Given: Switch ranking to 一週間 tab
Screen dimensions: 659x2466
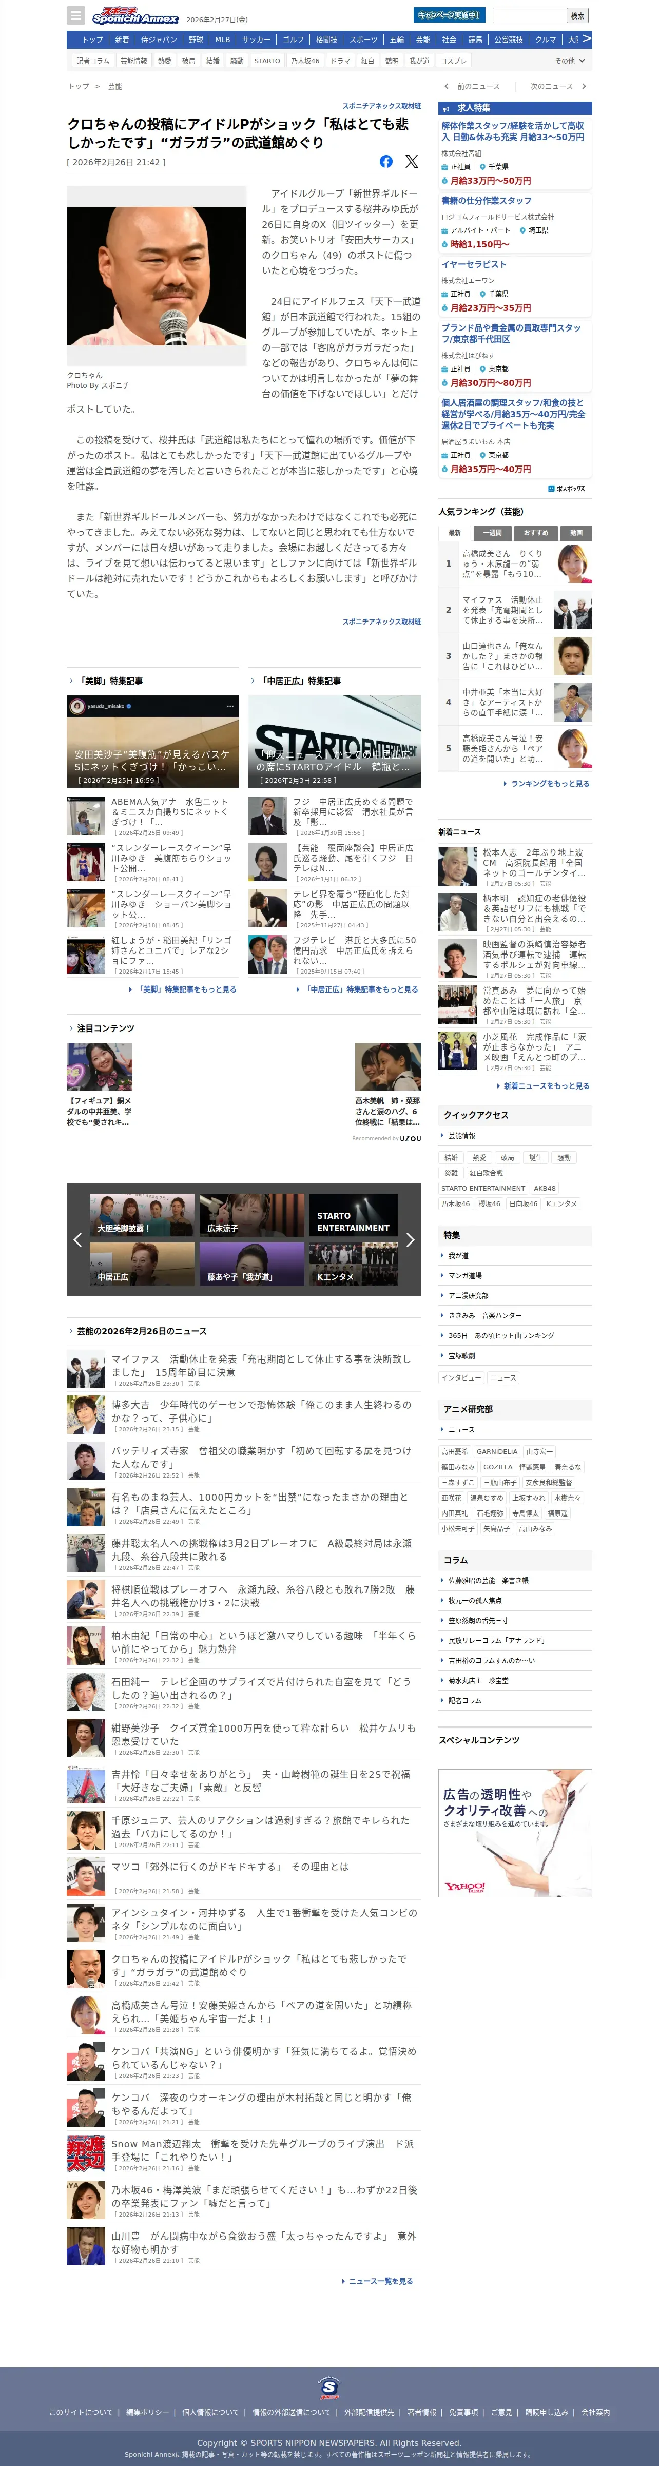Looking at the screenshot, I should (492, 532).
